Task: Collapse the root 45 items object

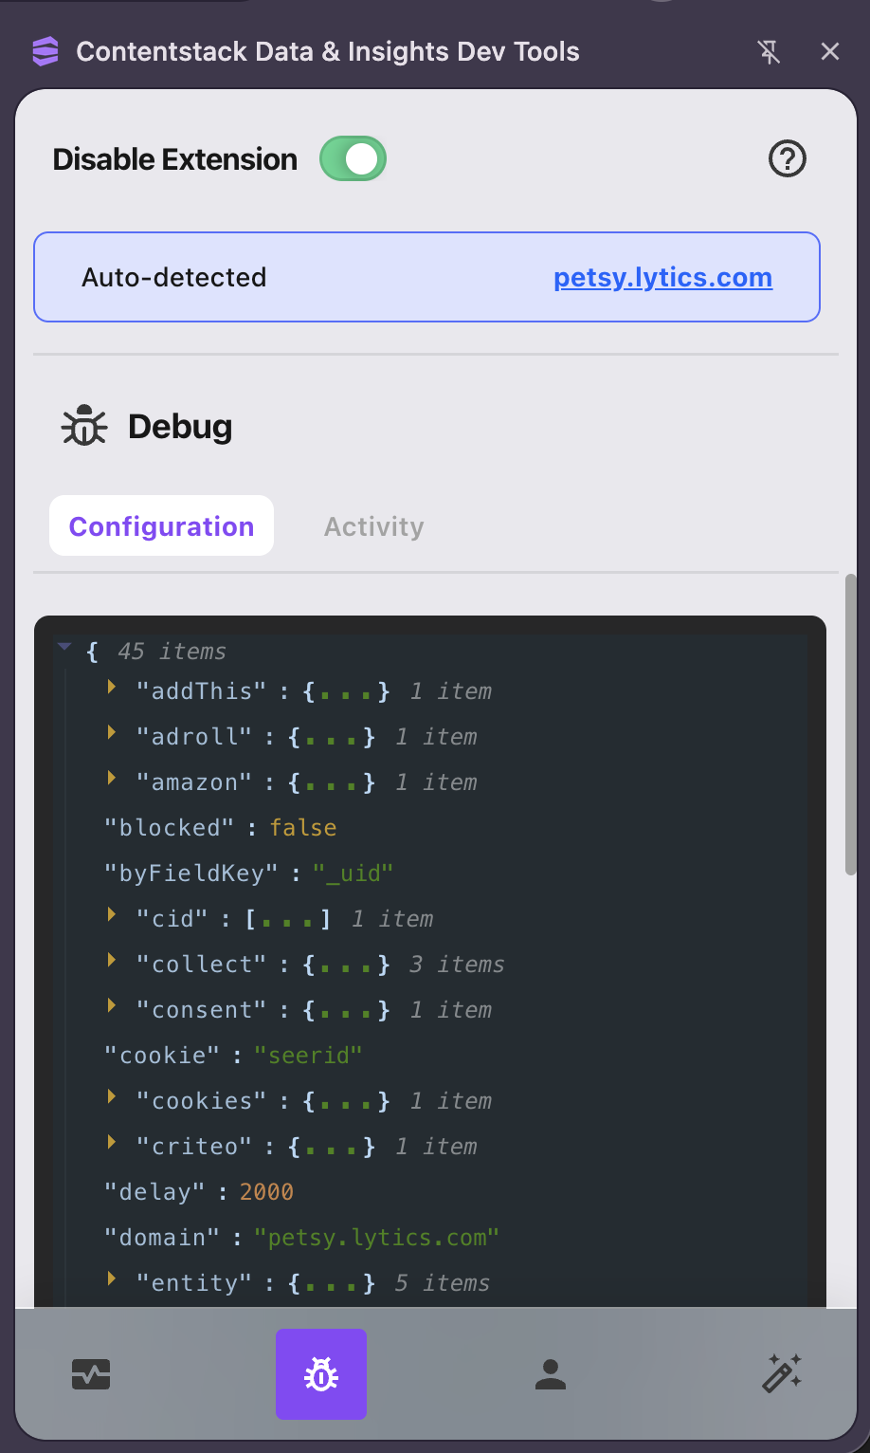Action: [x=64, y=647]
